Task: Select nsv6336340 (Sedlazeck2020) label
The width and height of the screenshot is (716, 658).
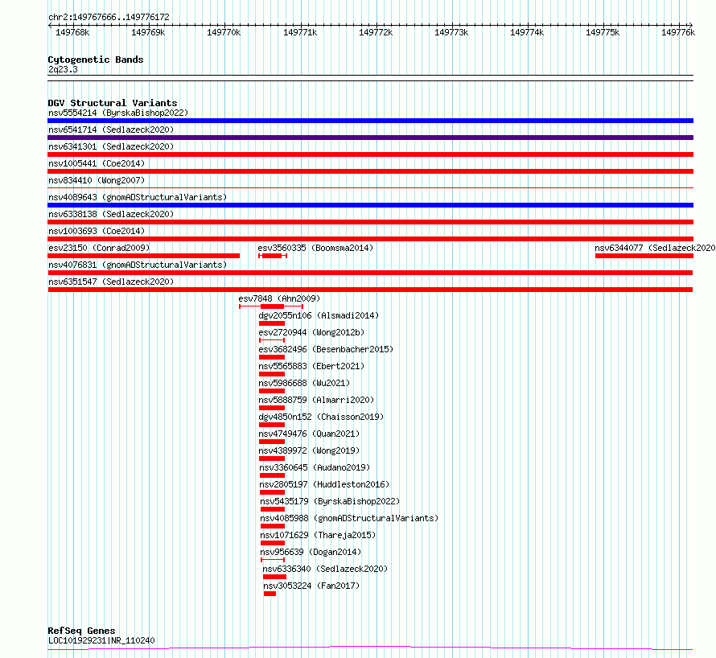Action: point(325,569)
